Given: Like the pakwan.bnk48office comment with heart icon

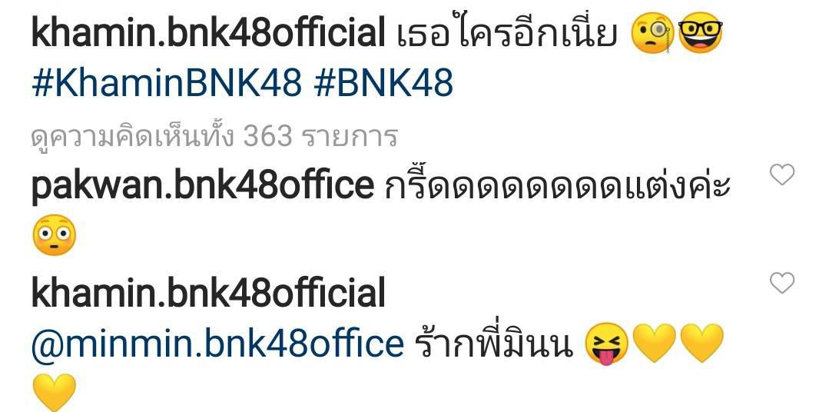Looking at the screenshot, I should [x=781, y=174].
